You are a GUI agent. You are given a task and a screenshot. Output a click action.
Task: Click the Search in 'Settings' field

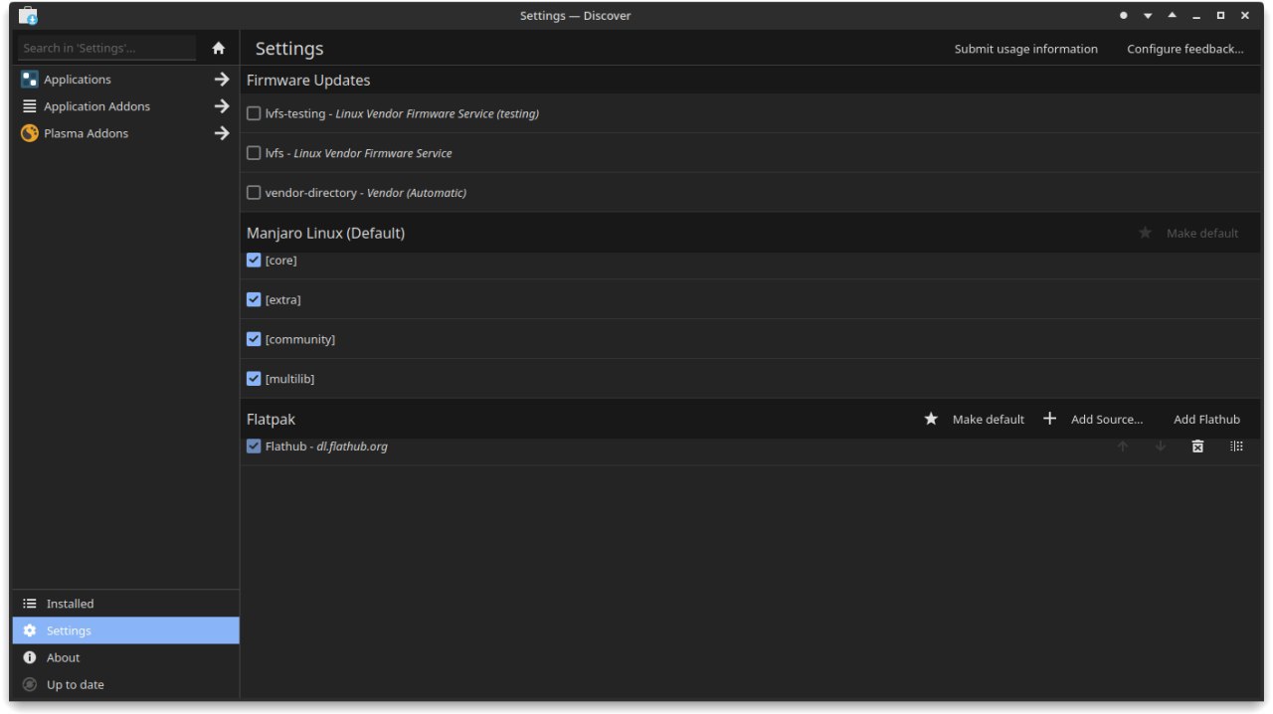click(107, 48)
